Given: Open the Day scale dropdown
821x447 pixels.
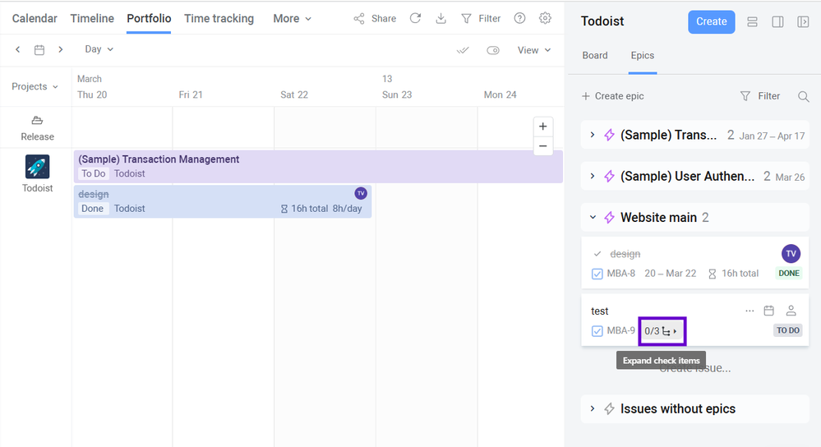Looking at the screenshot, I should coord(99,49).
